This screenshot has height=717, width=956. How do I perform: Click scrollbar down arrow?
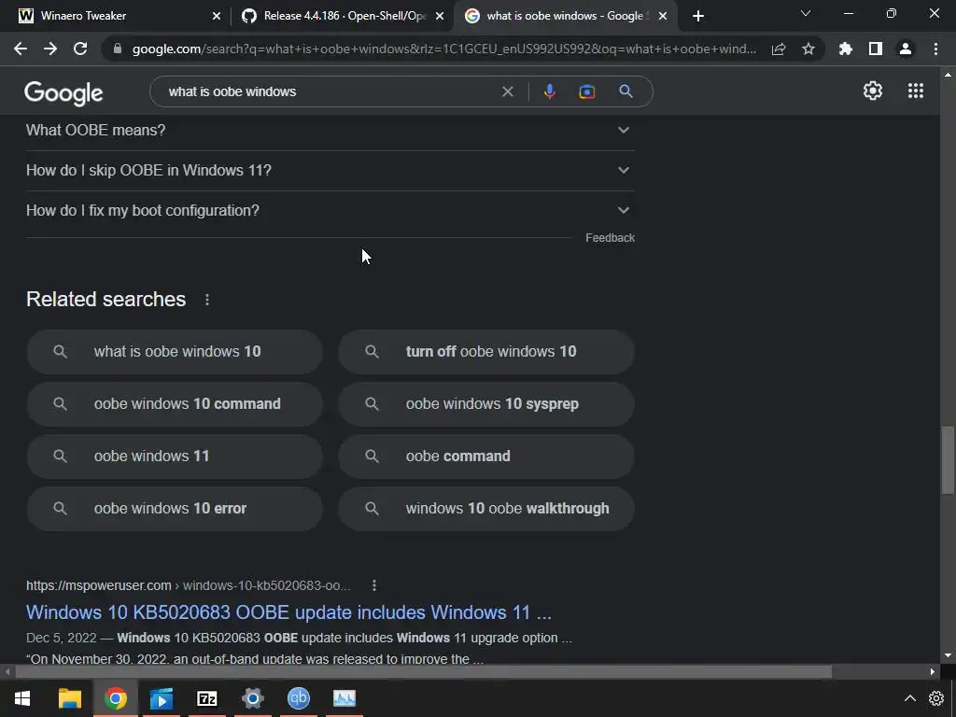click(948, 655)
